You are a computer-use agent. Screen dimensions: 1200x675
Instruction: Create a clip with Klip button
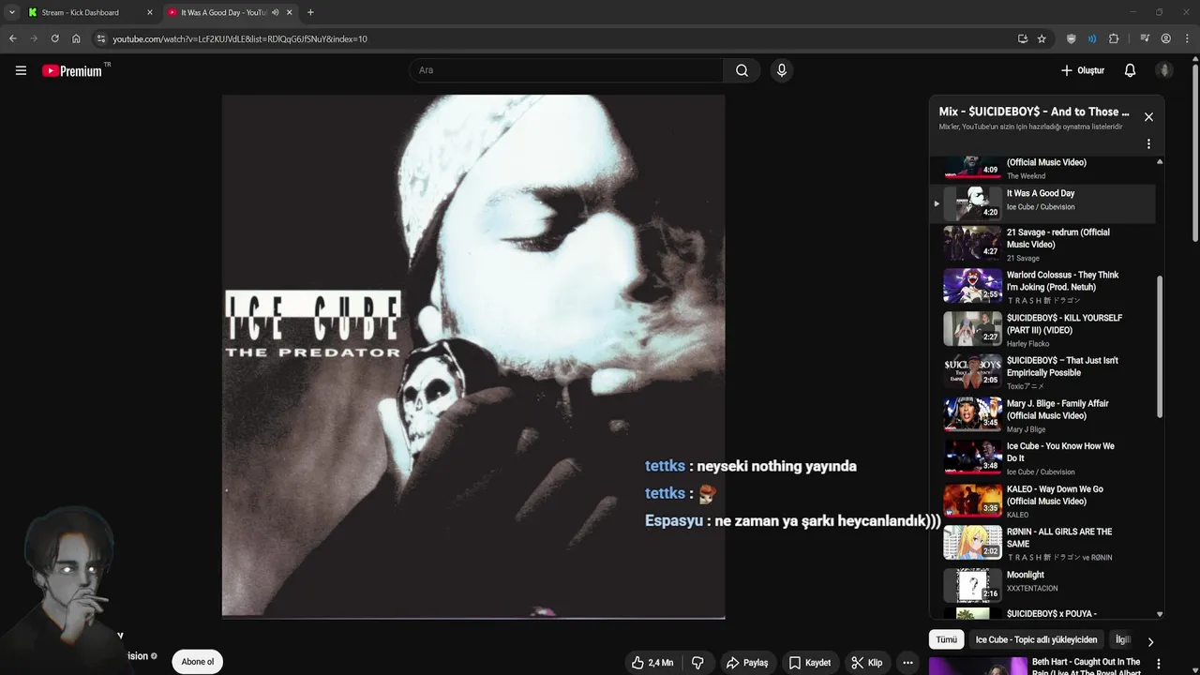click(x=866, y=663)
